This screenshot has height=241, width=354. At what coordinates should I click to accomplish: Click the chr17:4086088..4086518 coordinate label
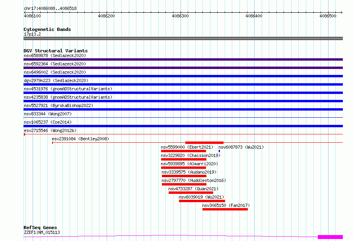[x=50, y=8]
